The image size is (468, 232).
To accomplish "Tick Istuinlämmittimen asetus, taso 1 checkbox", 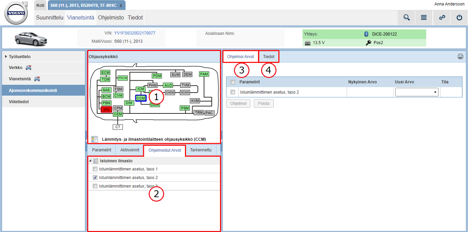I will 95,169.
